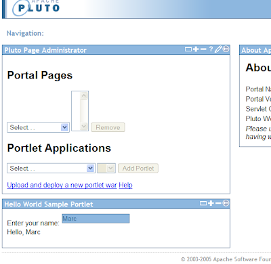Minimize Pluto Page Administrator with the minus icon
Image resolution: width=271 pixels, height=264 pixels.
[x=203, y=49]
